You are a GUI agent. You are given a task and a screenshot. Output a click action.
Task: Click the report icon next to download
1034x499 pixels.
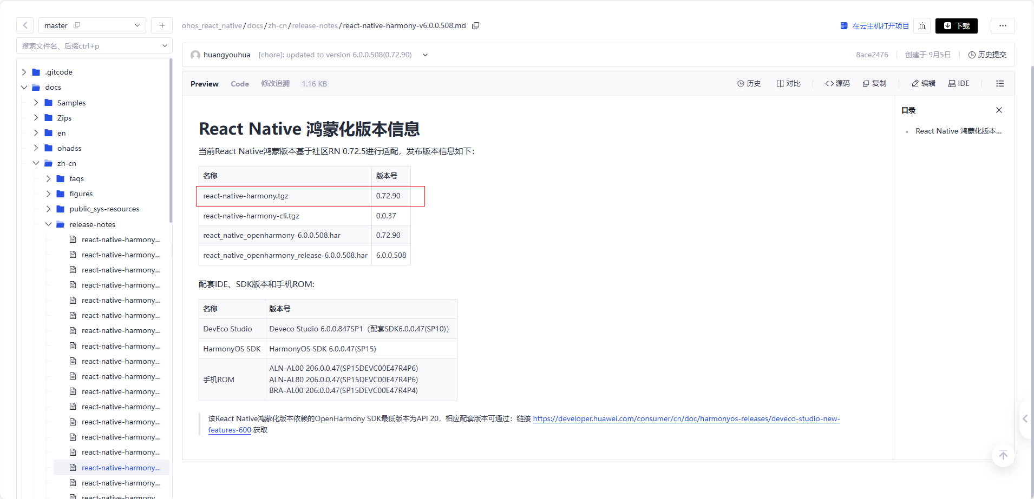(x=922, y=26)
